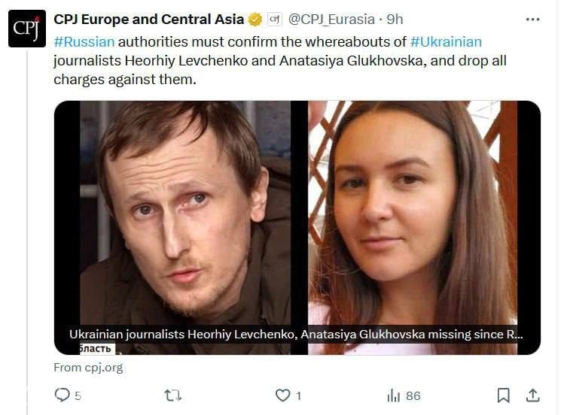
Task: Click the CPJ Europe and Central Asia name
Action: 149,20
